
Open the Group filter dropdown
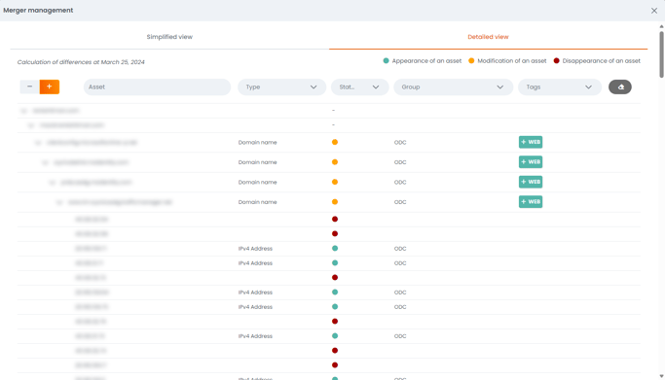(x=453, y=87)
